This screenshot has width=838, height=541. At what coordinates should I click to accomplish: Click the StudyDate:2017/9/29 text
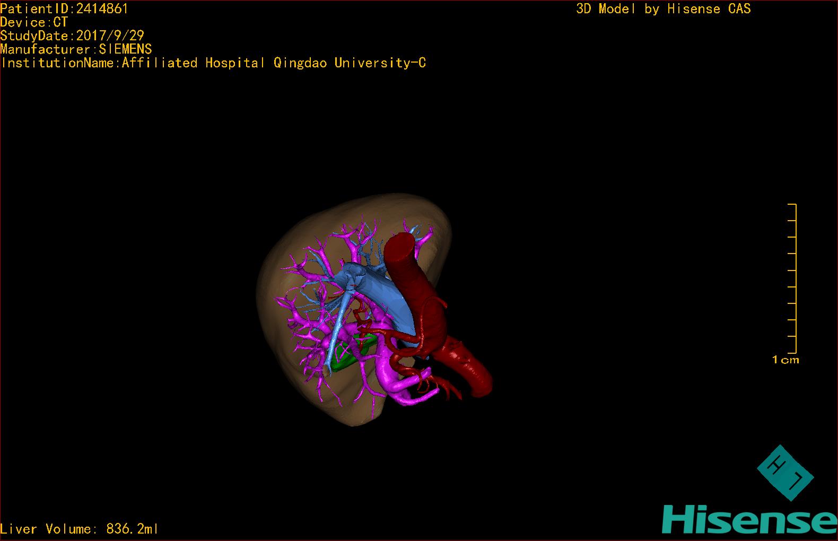pyautogui.click(x=72, y=36)
